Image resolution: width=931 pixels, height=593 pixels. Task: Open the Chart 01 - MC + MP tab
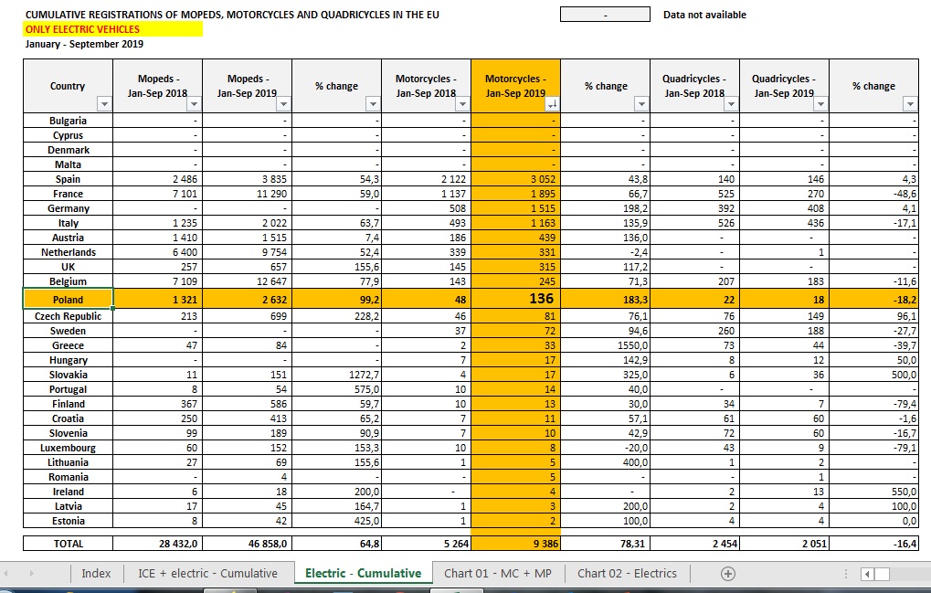pos(498,574)
